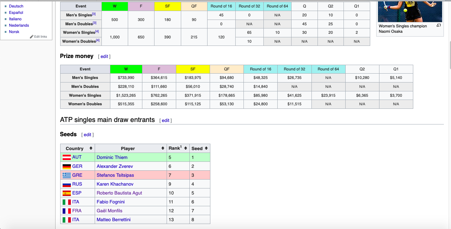The width and height of the screenshot is (451, 229).
Task: Click the Austria flag icon
Action: coord(67,157)
